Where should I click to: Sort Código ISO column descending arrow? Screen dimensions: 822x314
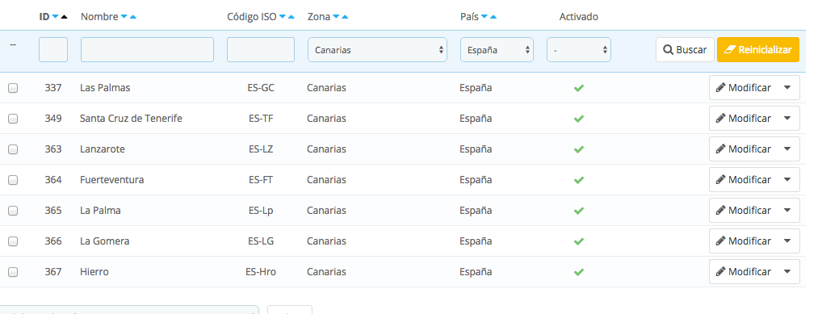[283, 17]
